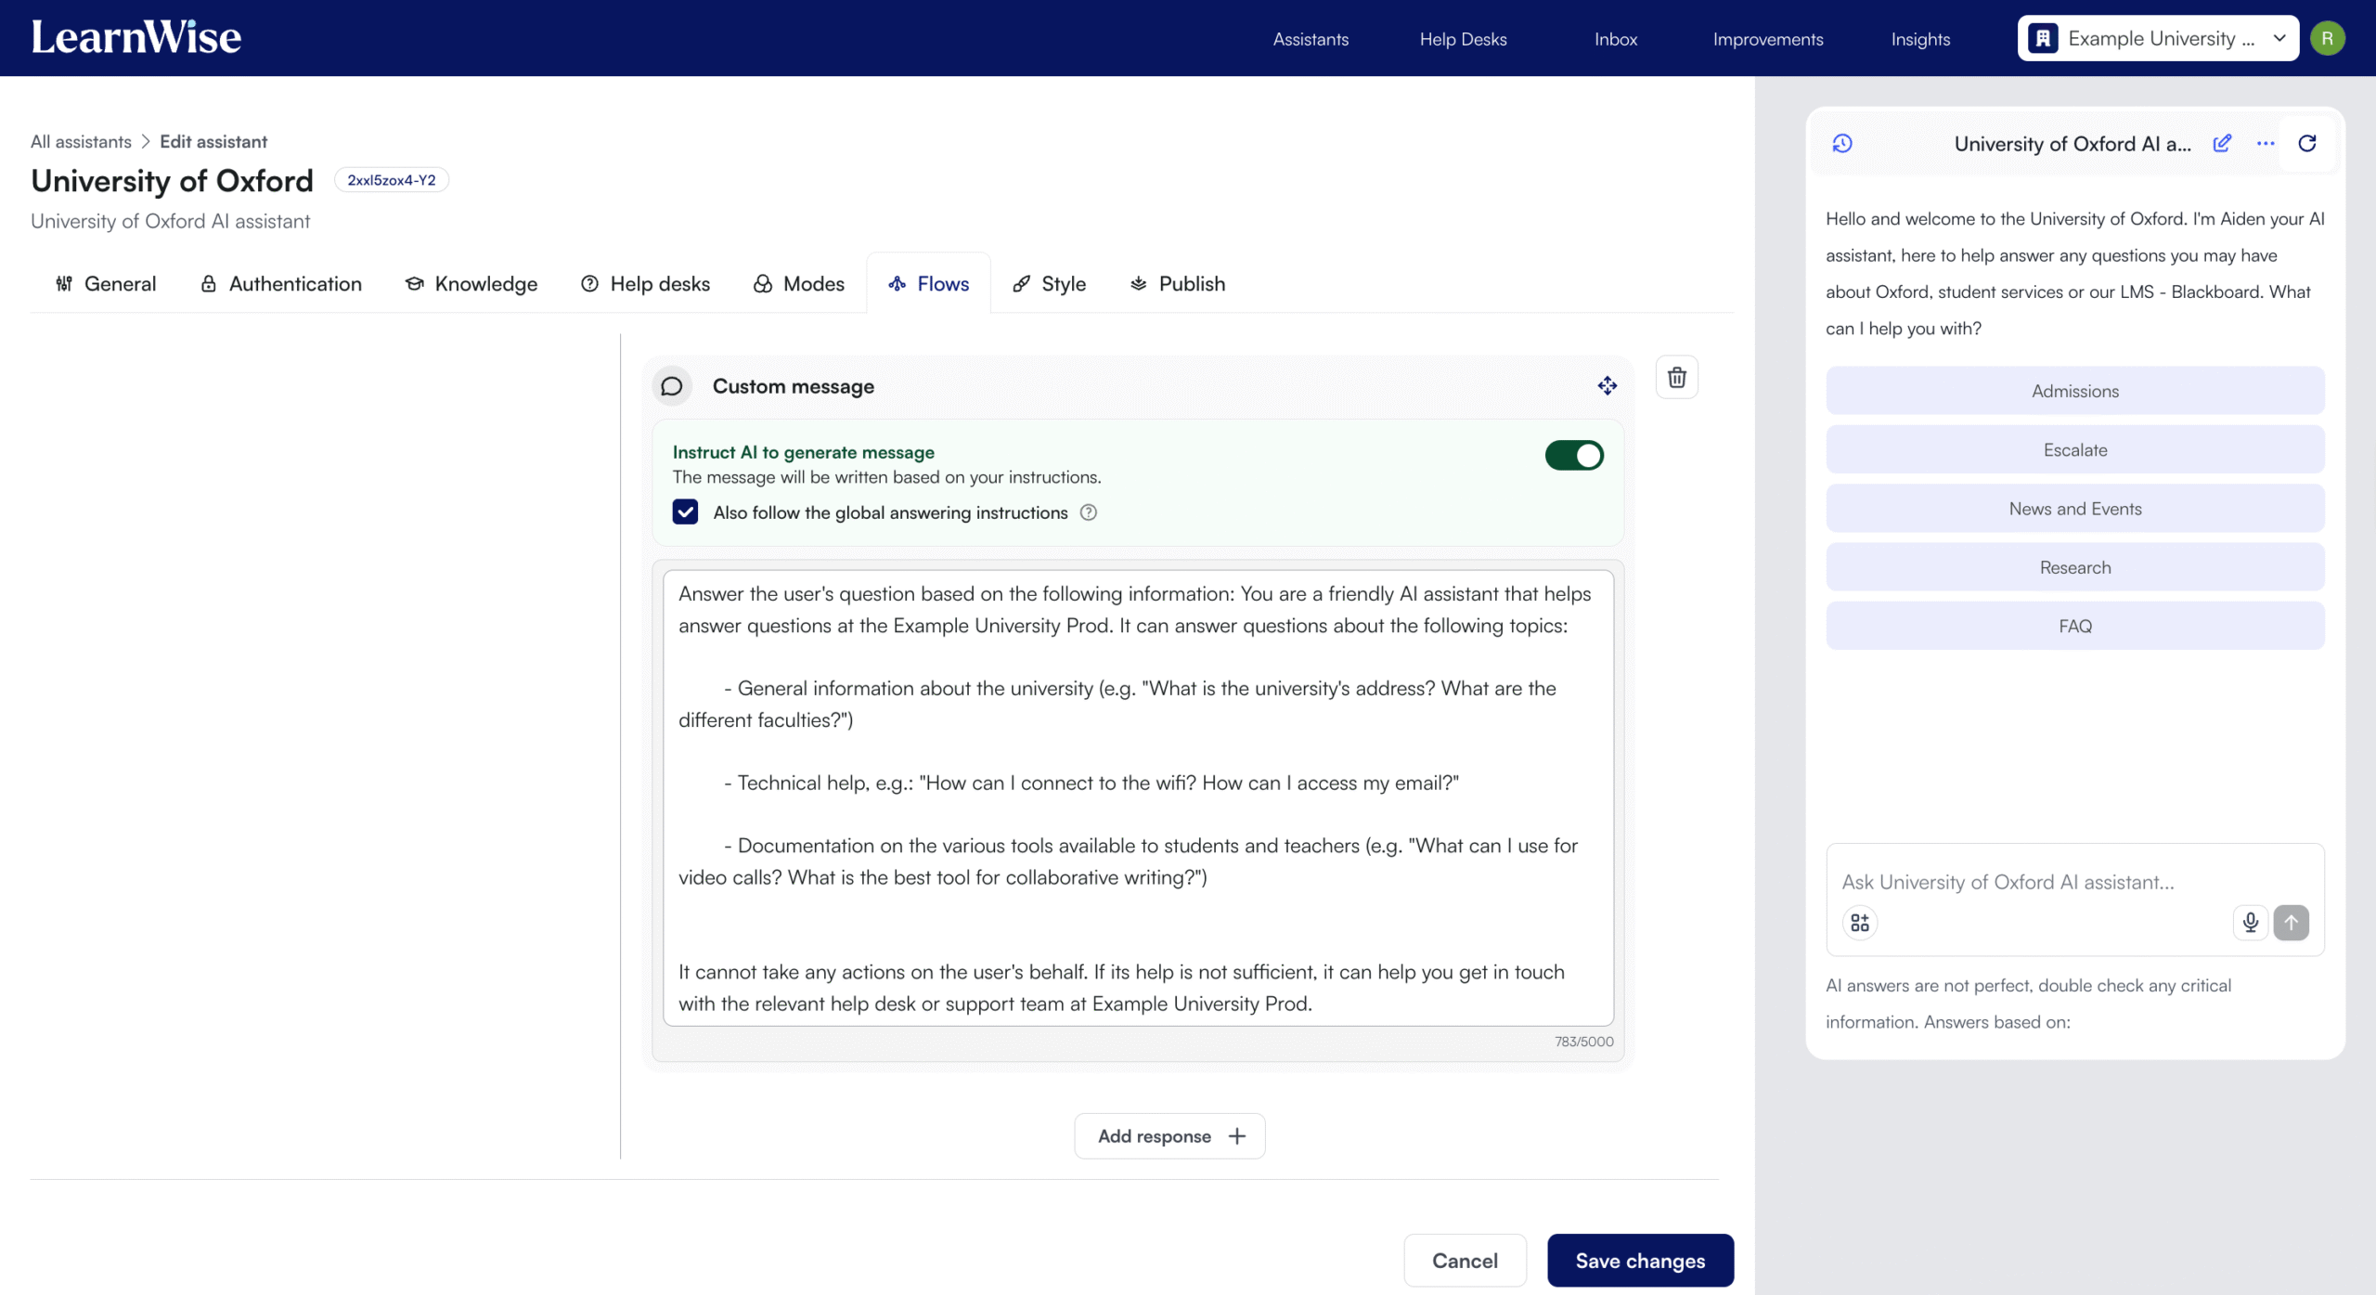Open the three-dots menu in chat header
The image size is (2376, 1295).
2266,143
